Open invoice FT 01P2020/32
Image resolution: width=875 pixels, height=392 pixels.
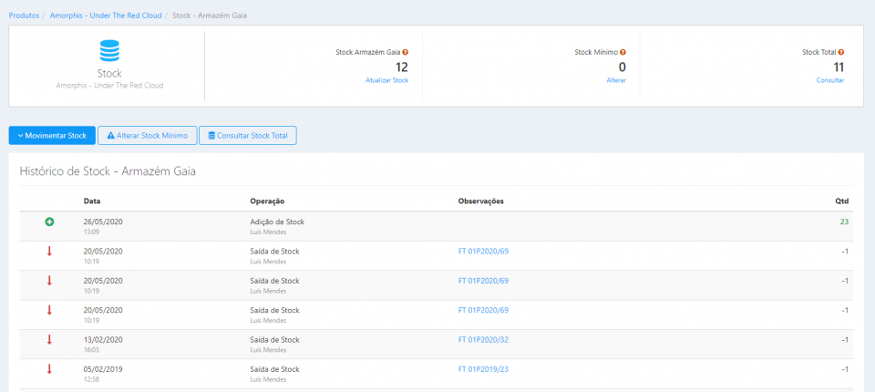click(483, 339)
